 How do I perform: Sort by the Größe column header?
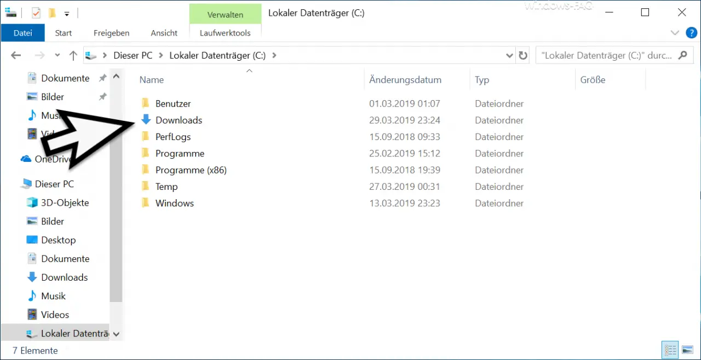click(x=593, y=80)
